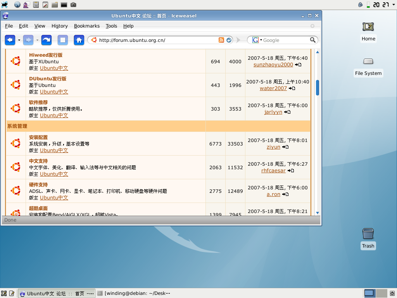Click the vertical scrollbar thumb of the page

click(x=318, y=88)
